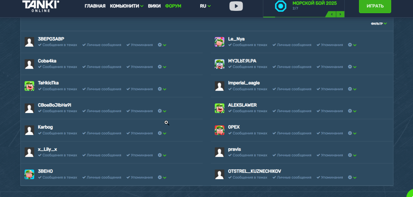Screen dimensions: 413x197
Task: Toggle Сообщения в темах for MYJLbT.9I.PA
Action: pos(248,67)
